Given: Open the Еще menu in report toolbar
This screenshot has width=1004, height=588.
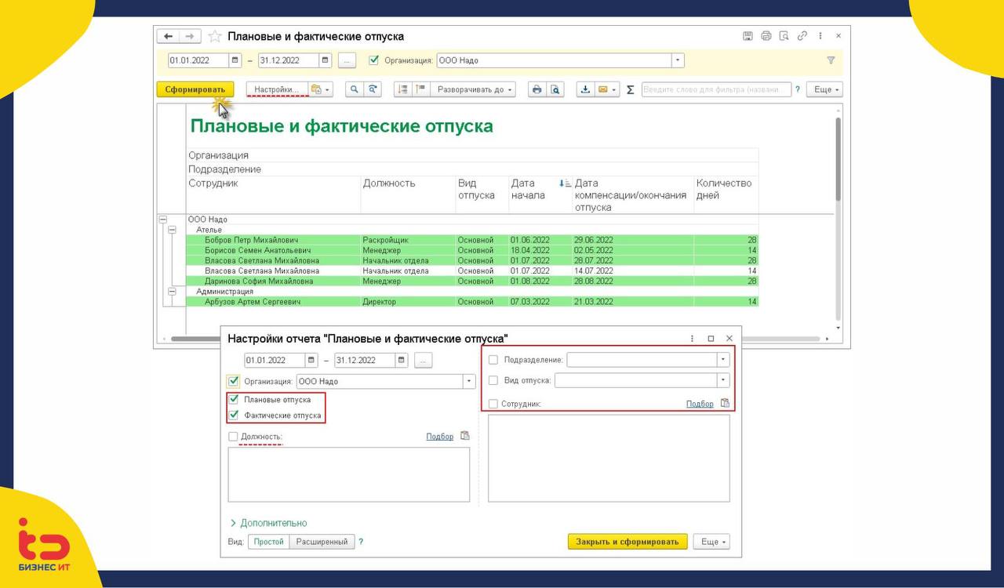Looking at the screenshot, I should (826, 89).
